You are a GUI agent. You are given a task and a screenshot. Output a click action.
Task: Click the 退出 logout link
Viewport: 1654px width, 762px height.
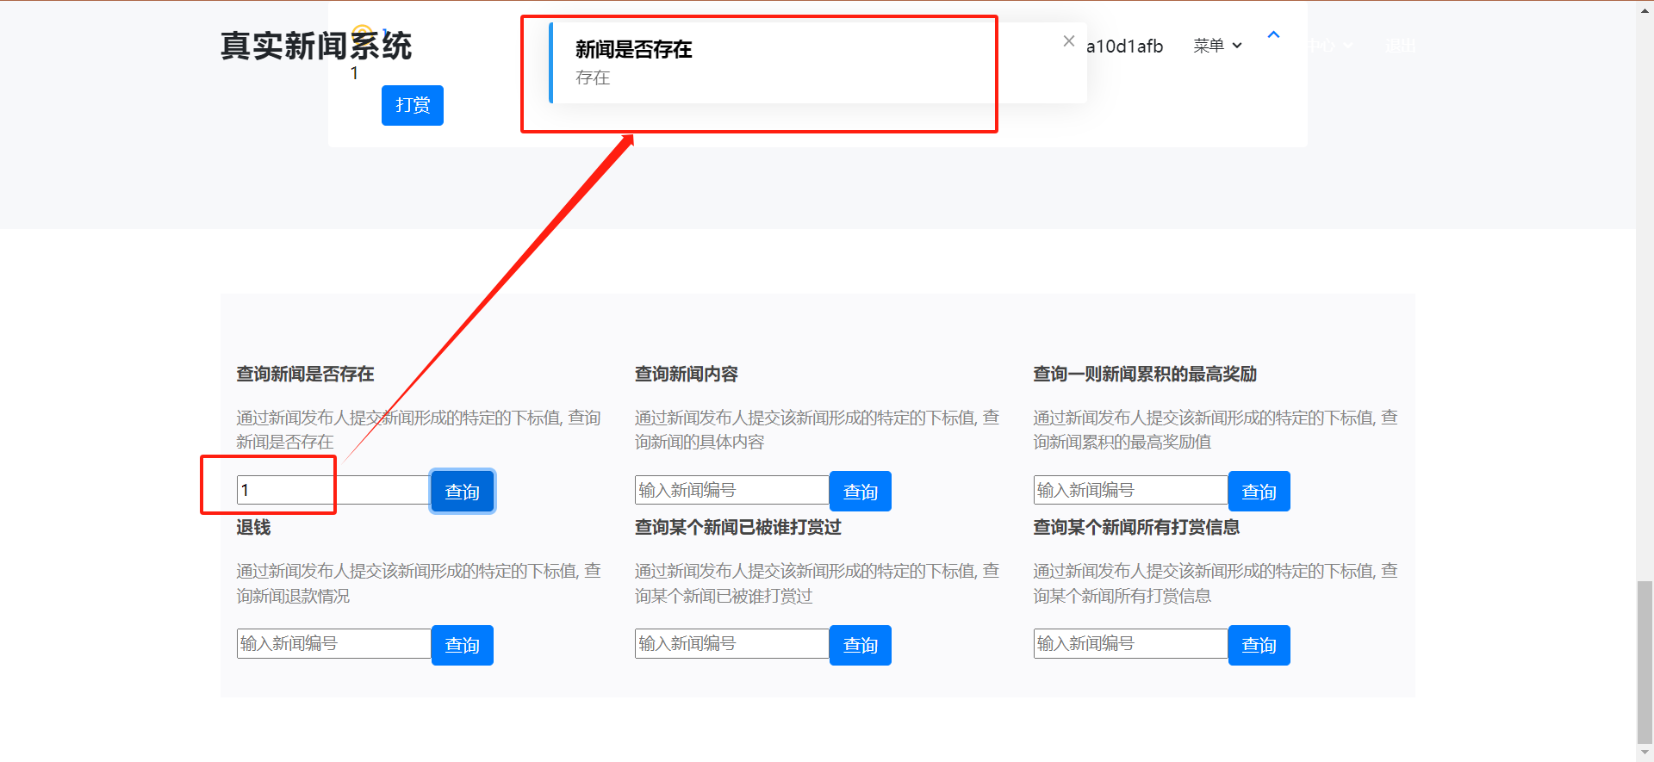(x=1400, y=46)
